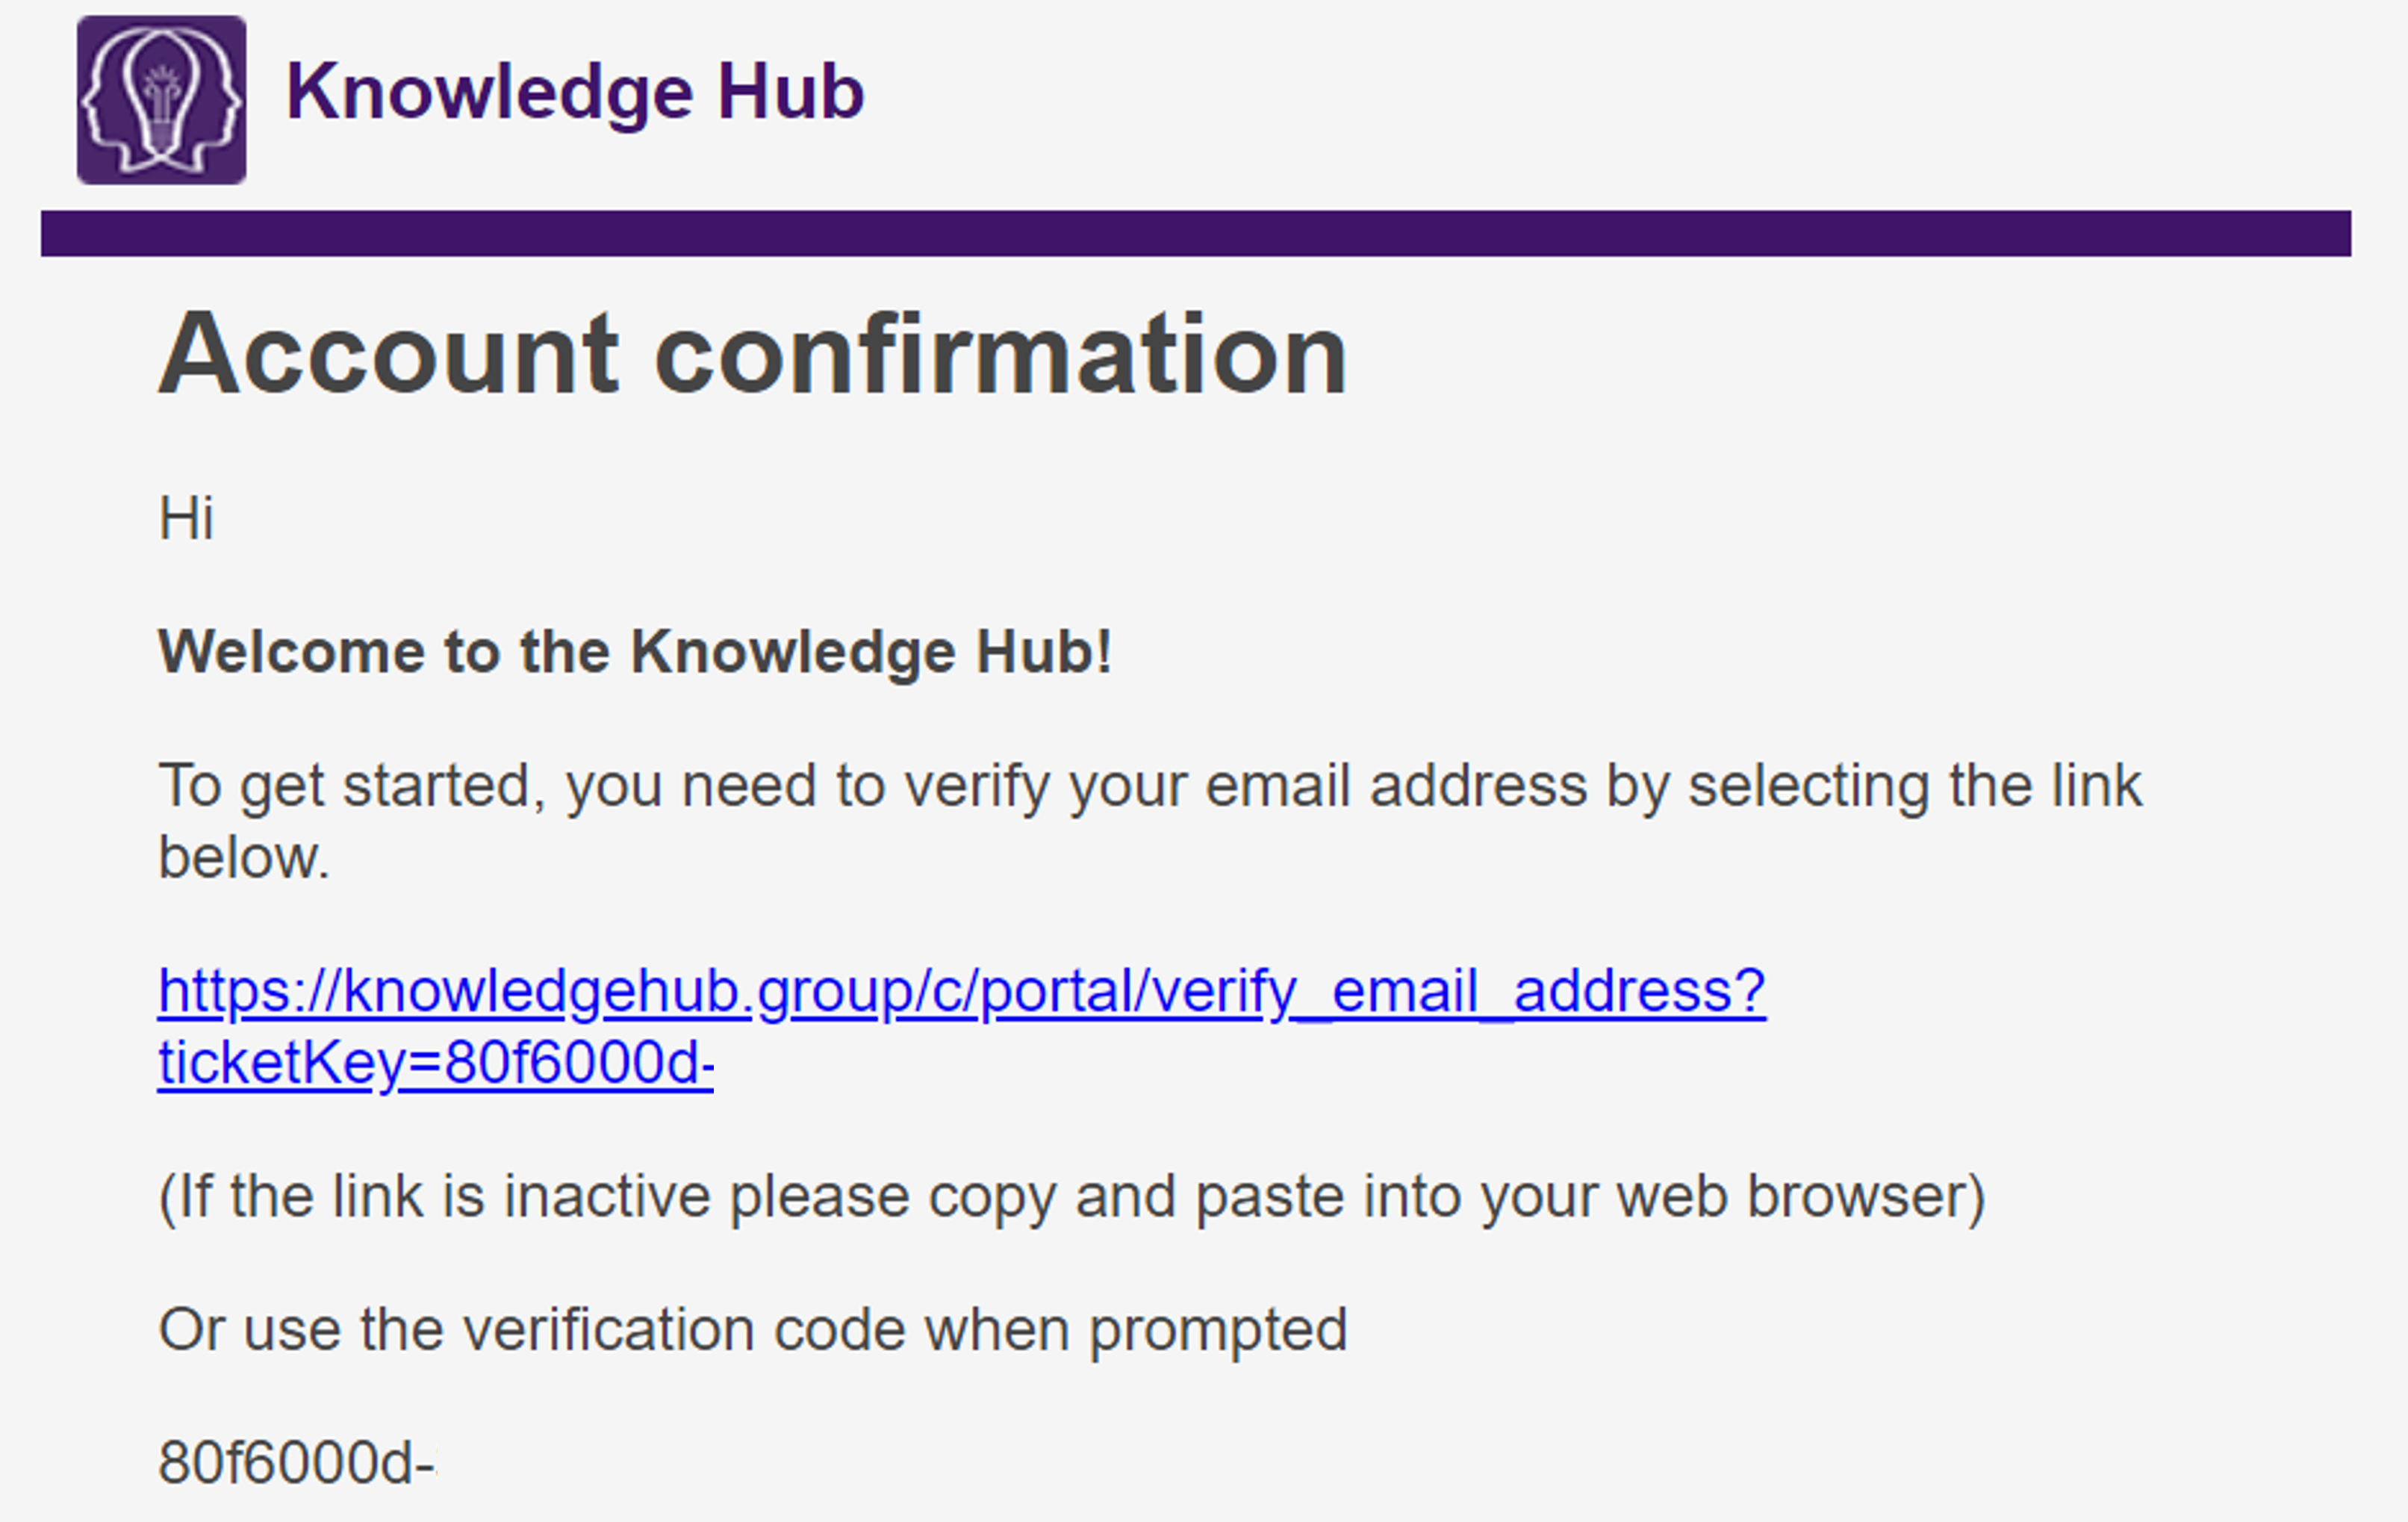Open the "ticketKey=80f6000d-" link line
Viewport: 2408px width, 1522px height.
[x=436, y=1063]
